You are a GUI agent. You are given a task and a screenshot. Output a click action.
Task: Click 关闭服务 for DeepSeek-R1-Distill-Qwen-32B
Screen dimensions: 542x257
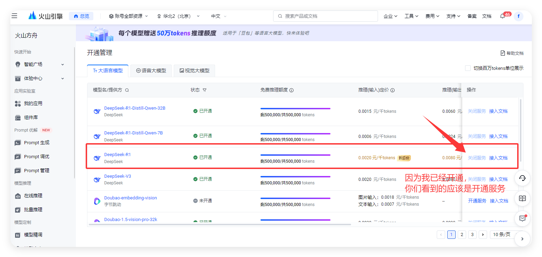click(477, 111)
